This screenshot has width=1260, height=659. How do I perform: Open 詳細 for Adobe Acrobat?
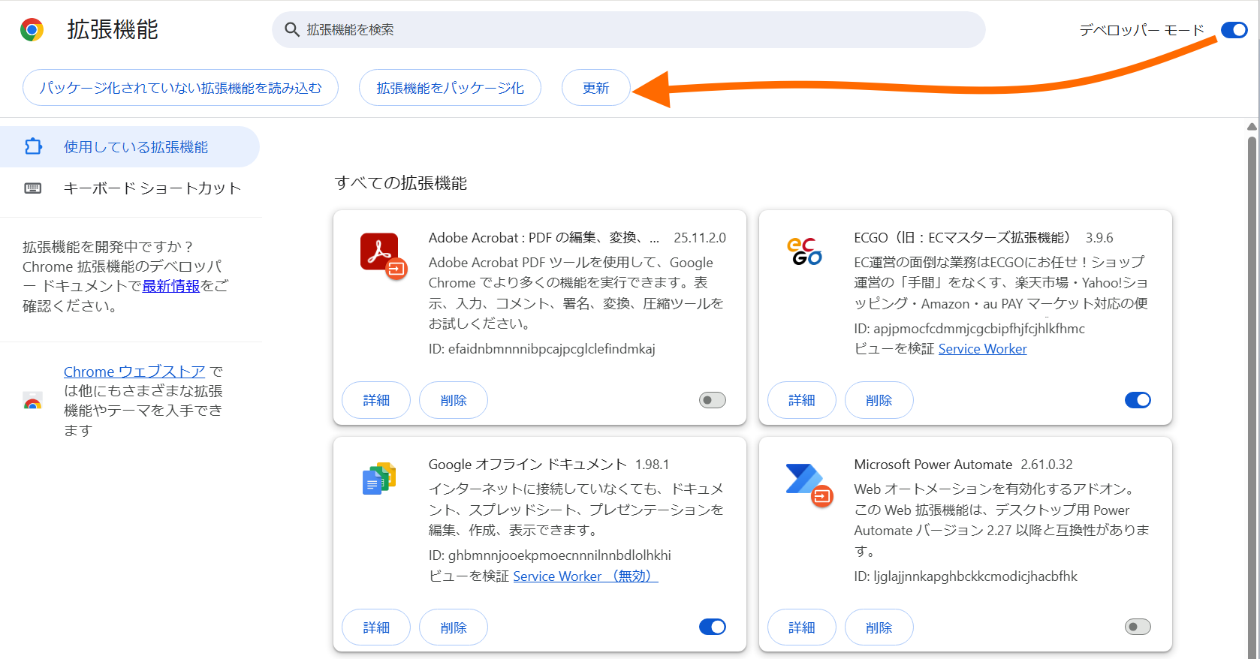375,400
